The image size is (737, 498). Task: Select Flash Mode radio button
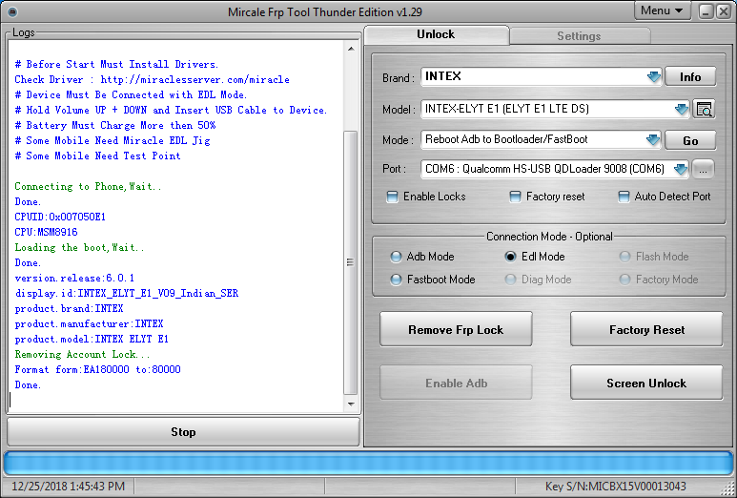click(624, 257)
